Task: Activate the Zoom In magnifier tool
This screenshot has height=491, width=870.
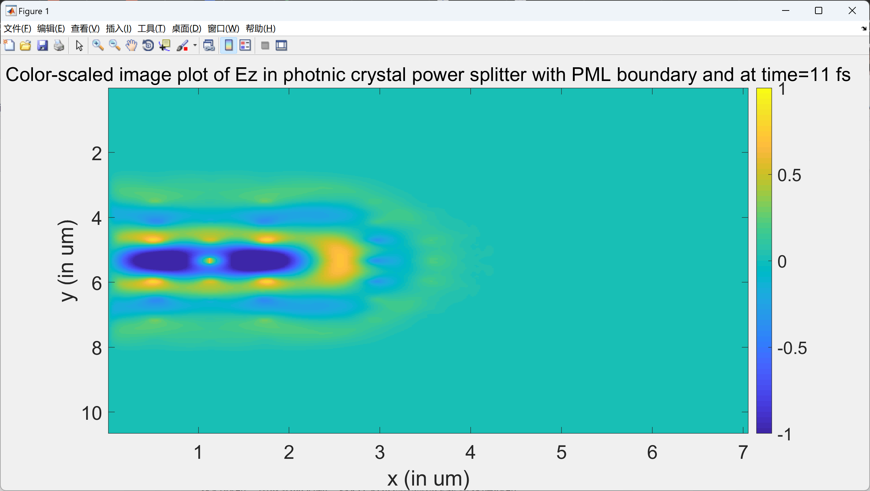Action: pos(98,46)
